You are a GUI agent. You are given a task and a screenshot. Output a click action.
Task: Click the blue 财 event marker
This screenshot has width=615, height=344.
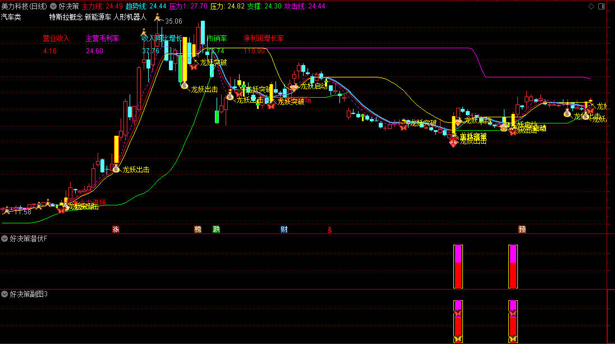284,230
